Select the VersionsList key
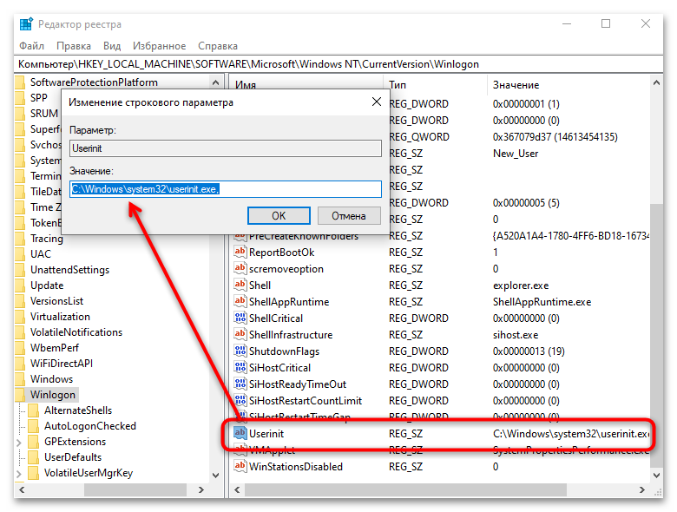 click(56, 301)
